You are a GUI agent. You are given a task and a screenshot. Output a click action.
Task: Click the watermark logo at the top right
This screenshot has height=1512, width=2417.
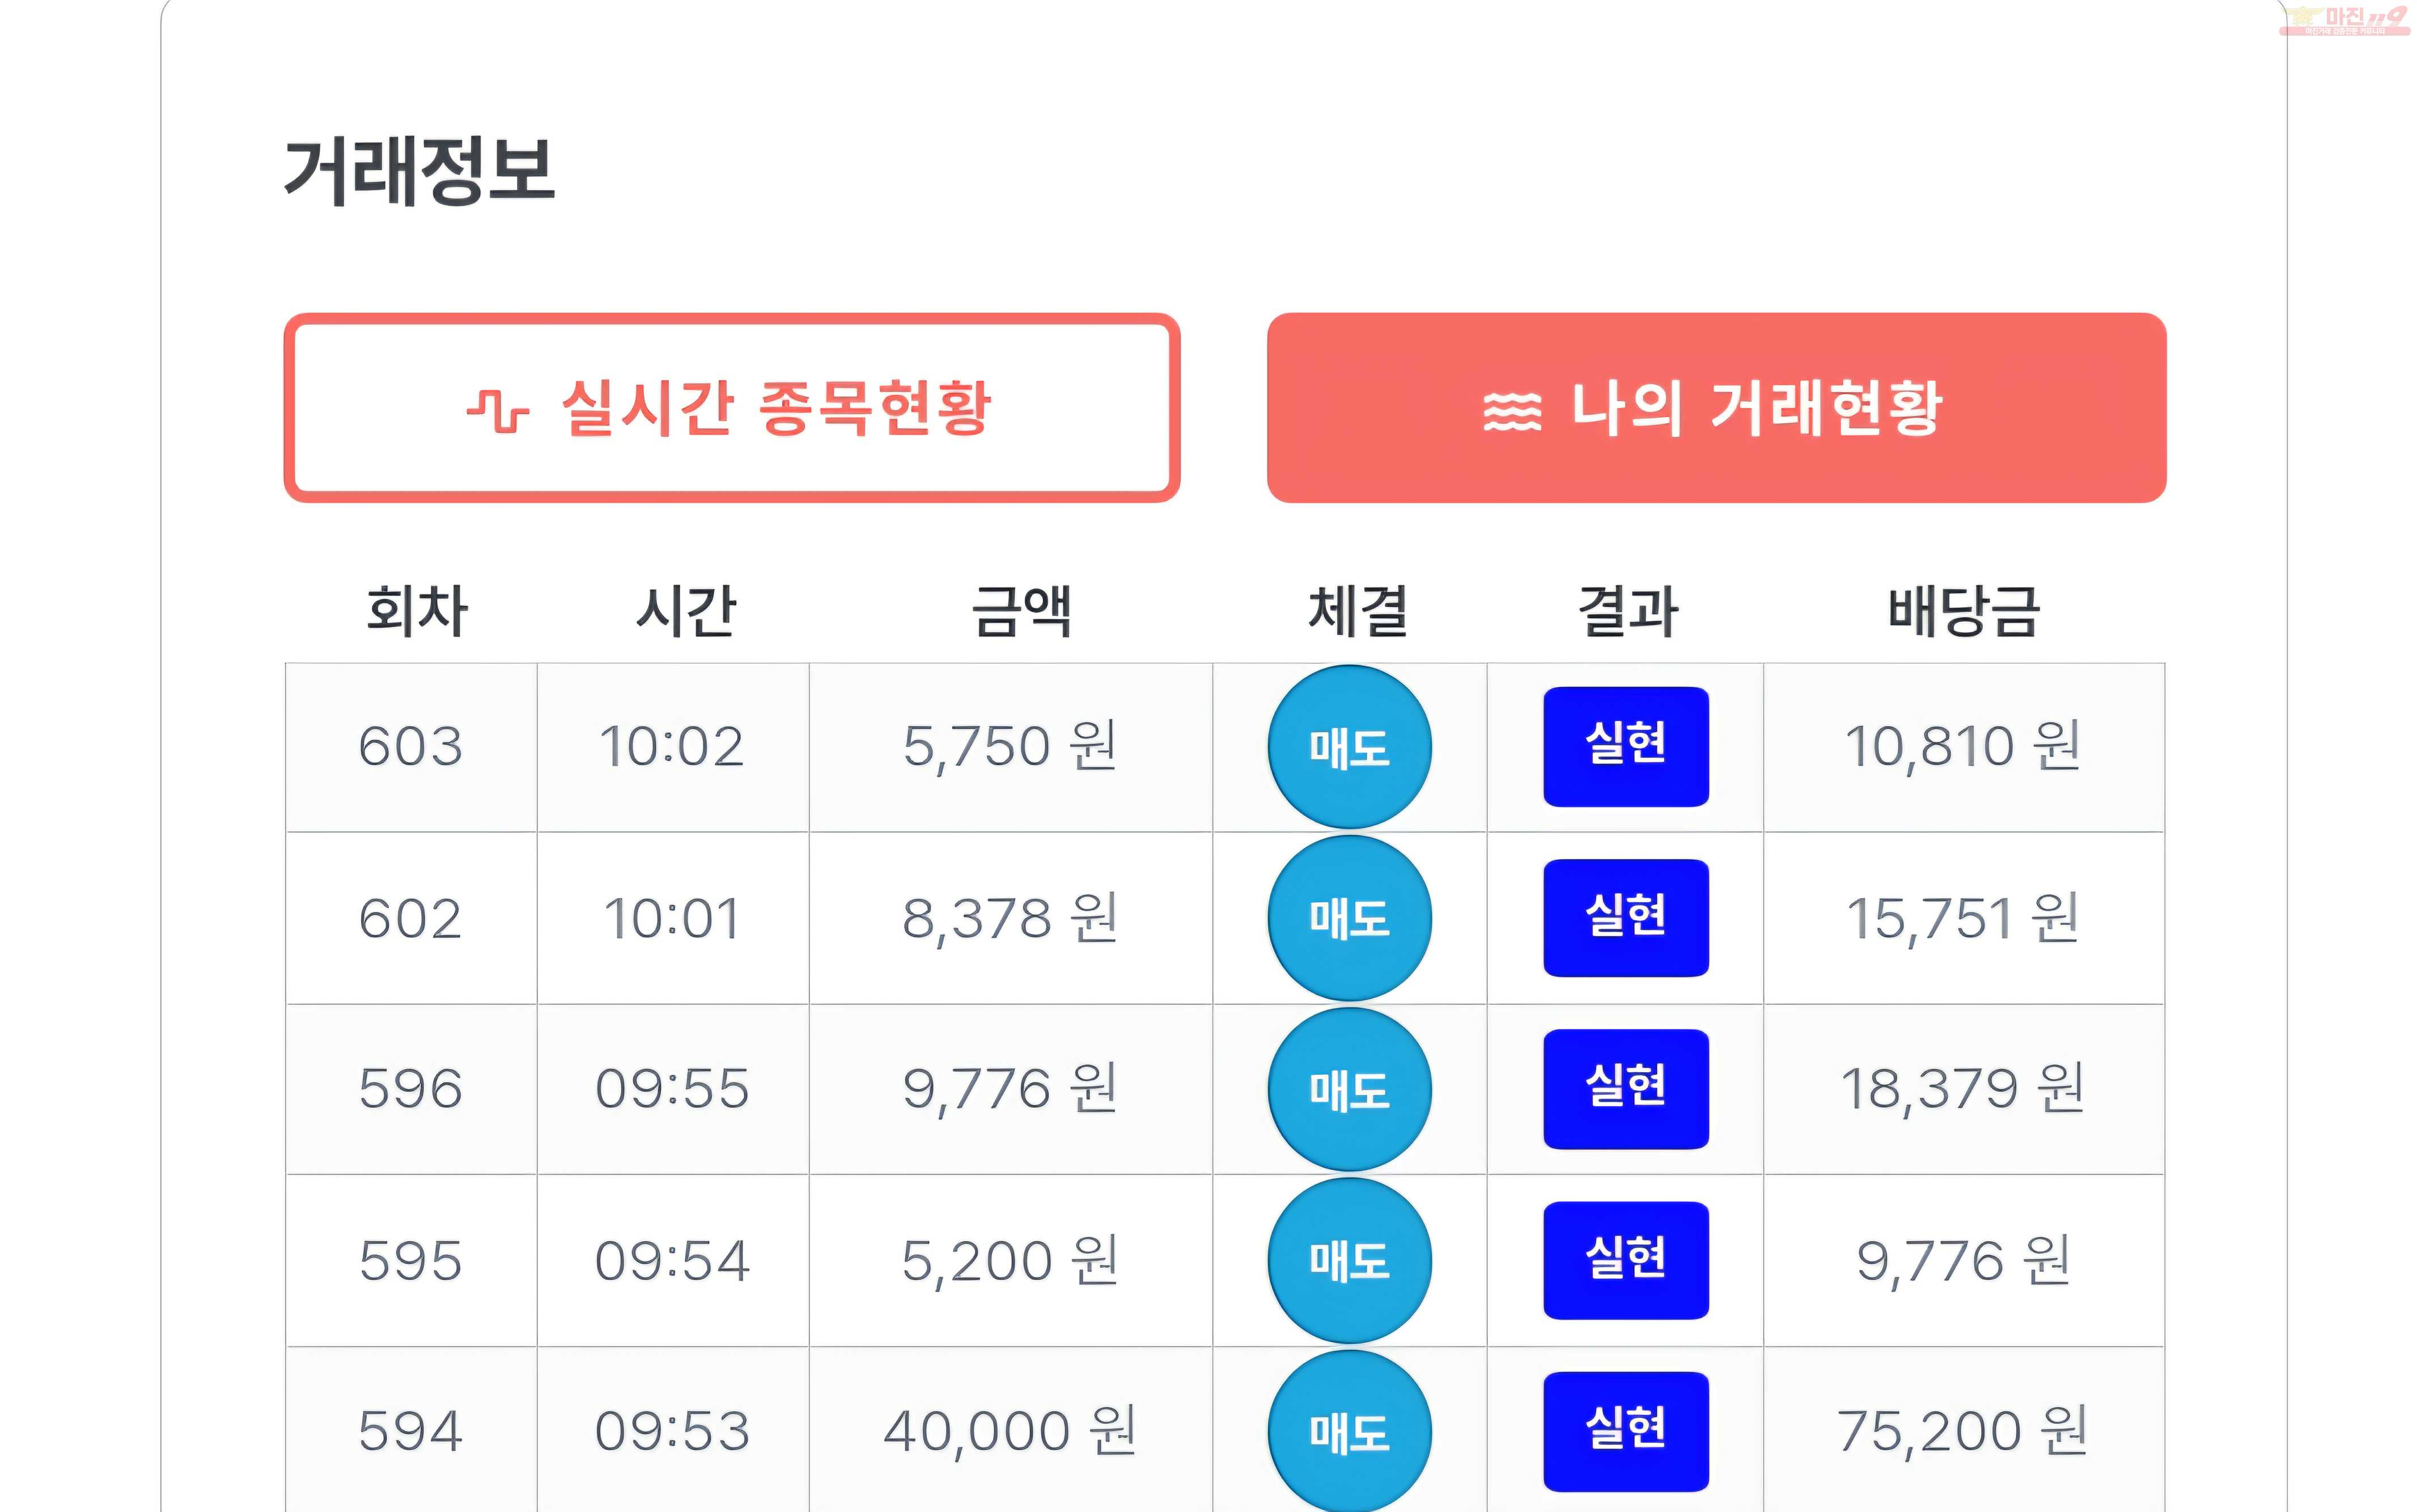coord(2344,20)
